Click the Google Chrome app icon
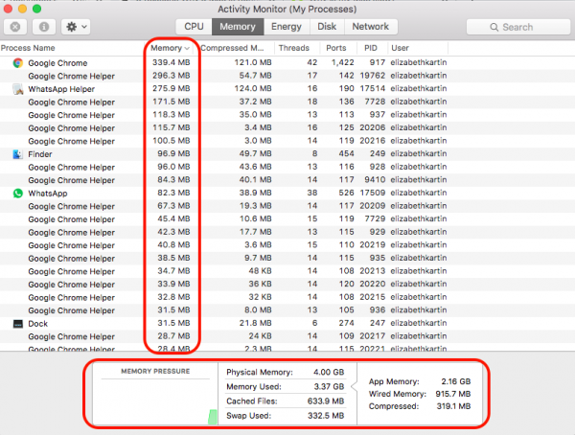The height and width of the screenshot is (435, 575). pos(18,63)
